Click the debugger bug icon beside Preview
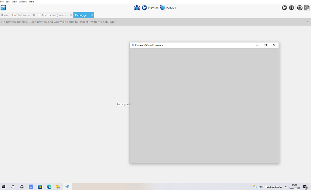 point(136,8)
